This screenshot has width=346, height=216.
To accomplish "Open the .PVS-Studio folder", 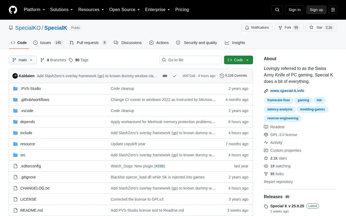I will click(x=31, y=89).
